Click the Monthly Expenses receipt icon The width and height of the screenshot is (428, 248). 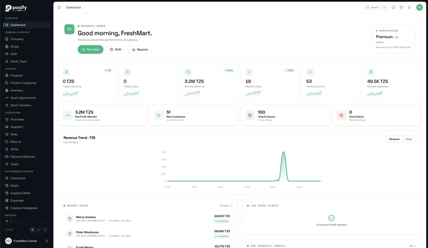tap(371, 72)
